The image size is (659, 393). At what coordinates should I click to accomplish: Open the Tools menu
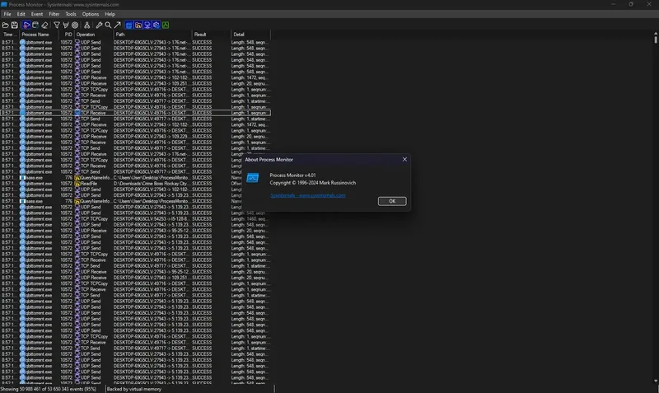coord(71,14)
